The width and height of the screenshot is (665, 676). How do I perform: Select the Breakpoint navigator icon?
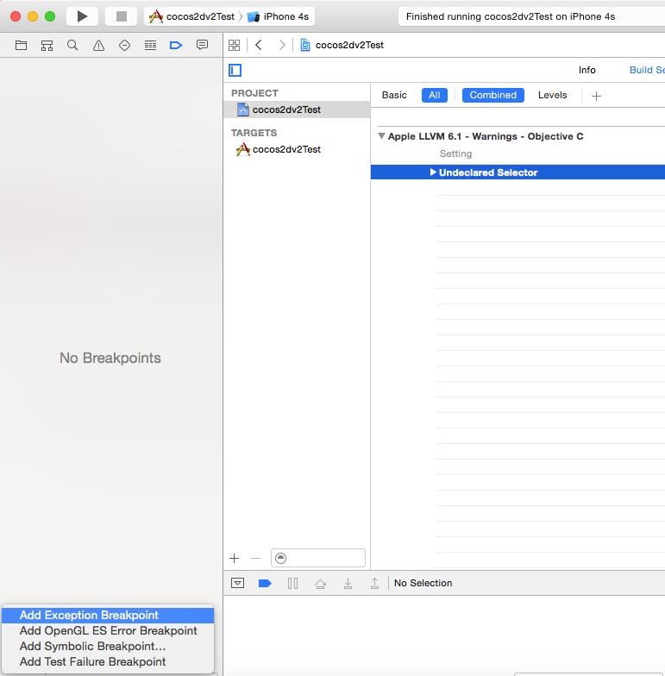click(176, 45)
